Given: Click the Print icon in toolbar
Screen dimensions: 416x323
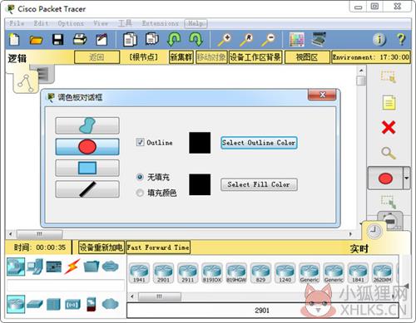Looking at the screenshot, I should tap(80, 40).
